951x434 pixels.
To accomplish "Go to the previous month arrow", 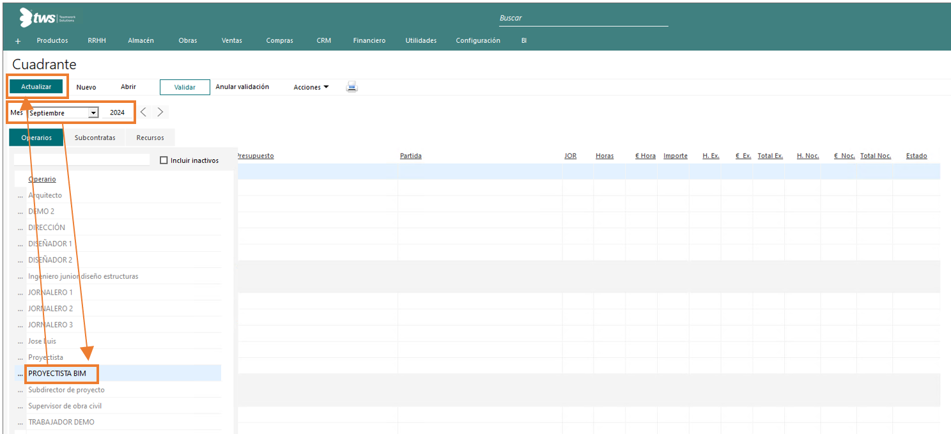I will click(144, 112).
